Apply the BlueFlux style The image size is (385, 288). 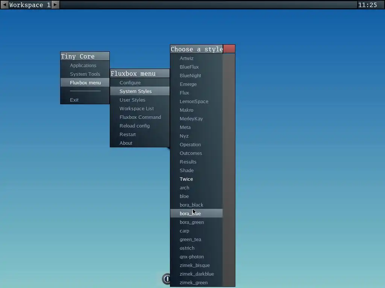[x=196, y=67]
